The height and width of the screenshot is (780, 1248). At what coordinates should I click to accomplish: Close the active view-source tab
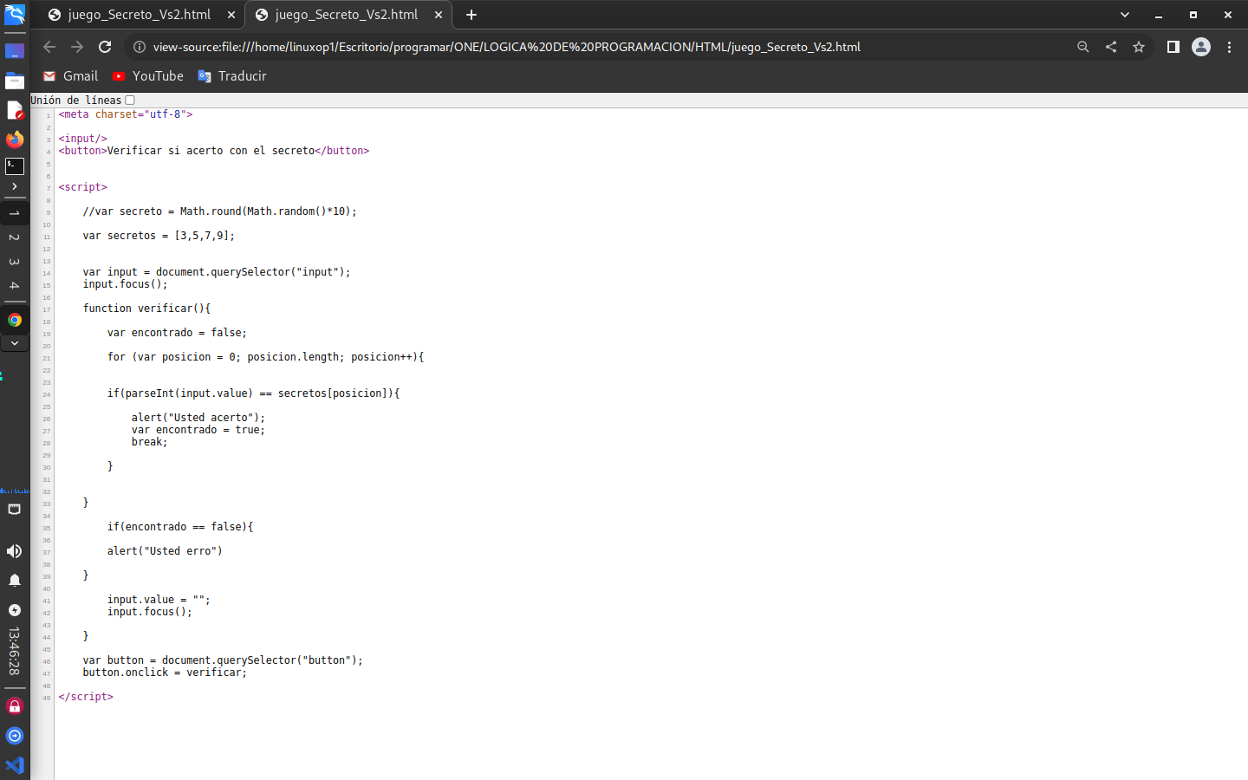[x=439, y=15]
